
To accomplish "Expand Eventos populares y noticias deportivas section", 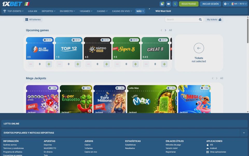I will [x=244, y=133].
